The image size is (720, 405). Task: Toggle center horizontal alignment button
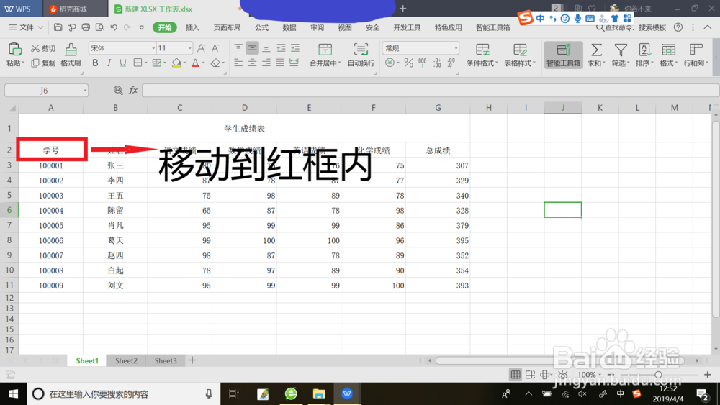(252, 63)
